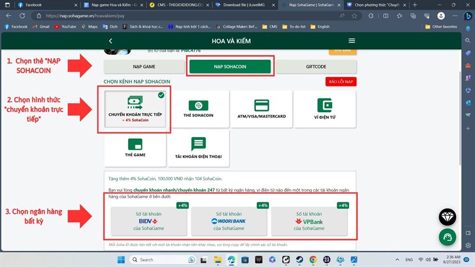
Task: Switch to the Download file iLoveIMG tab
Action: (245, 5)
